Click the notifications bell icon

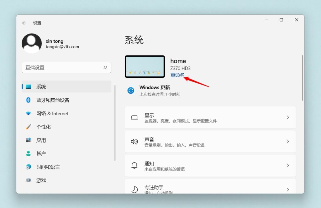coord(134,165)
